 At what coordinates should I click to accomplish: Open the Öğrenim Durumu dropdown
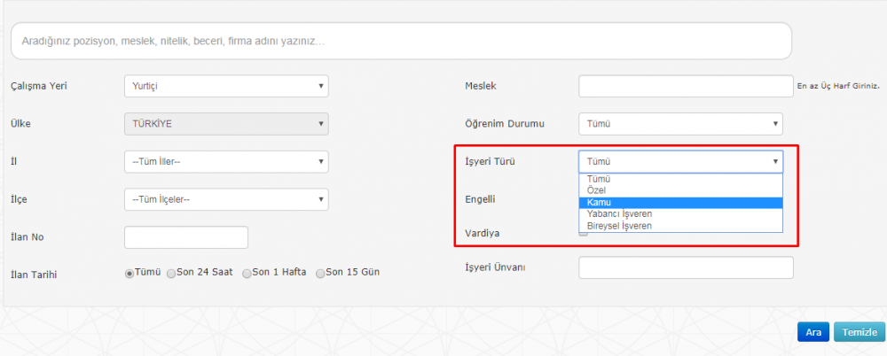click(680, 124)
